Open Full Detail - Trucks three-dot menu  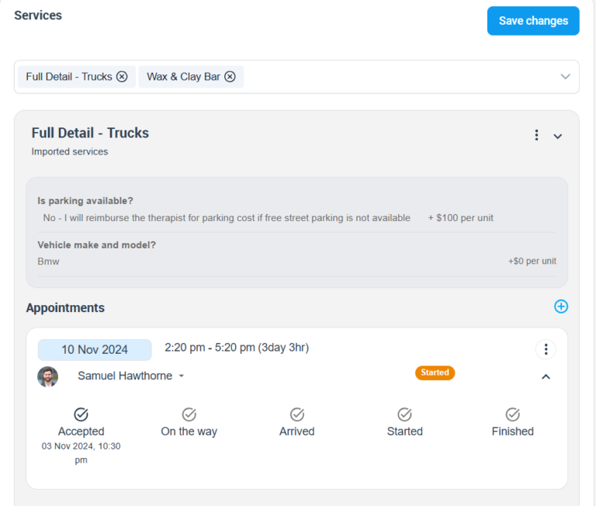(x=536, y=135)
